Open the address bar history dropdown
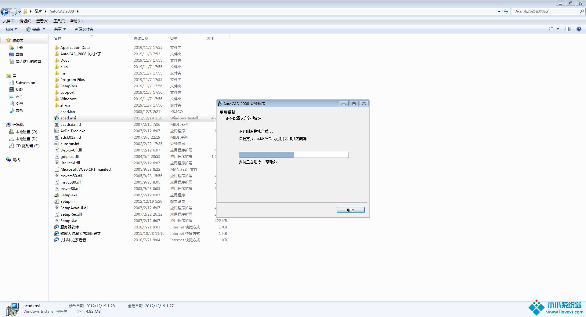586x317 pixels. click(x=499, y=12)
